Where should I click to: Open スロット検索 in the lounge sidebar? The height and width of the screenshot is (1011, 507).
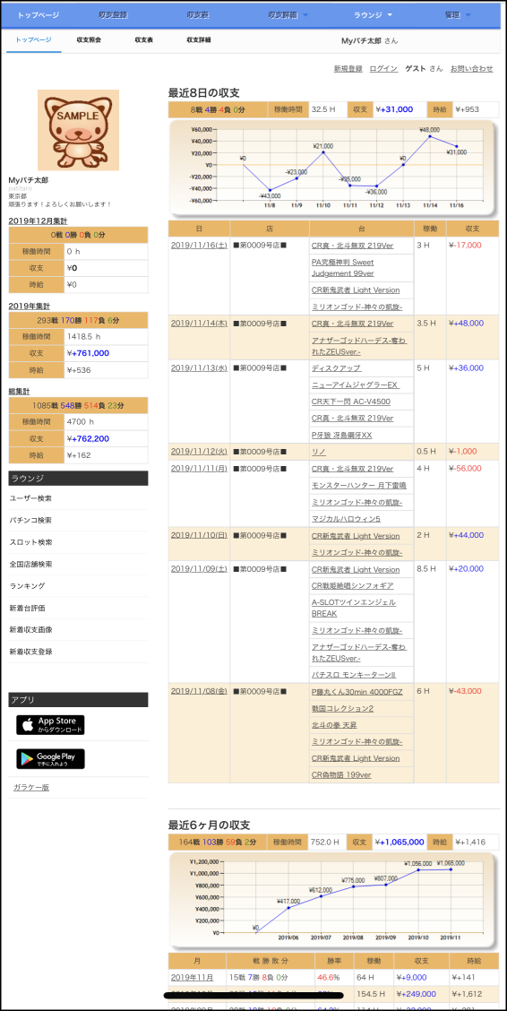[31, 542]
